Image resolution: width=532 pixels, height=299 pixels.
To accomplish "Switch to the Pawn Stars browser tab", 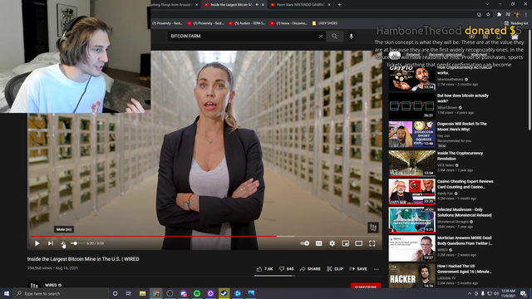I will [301, 5].
